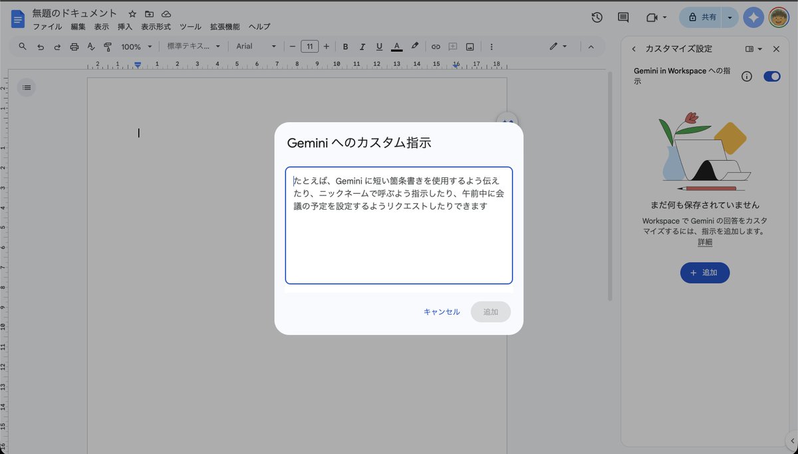The image size is (798, 454).
Task: Open the side panel layout dropdown
Action: pos(753,49)
